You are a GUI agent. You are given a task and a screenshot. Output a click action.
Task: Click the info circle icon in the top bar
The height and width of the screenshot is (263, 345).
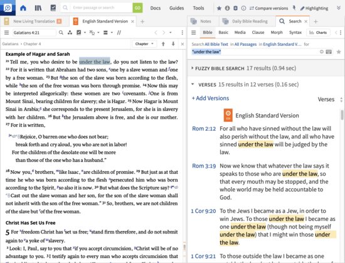pos(243,8)
